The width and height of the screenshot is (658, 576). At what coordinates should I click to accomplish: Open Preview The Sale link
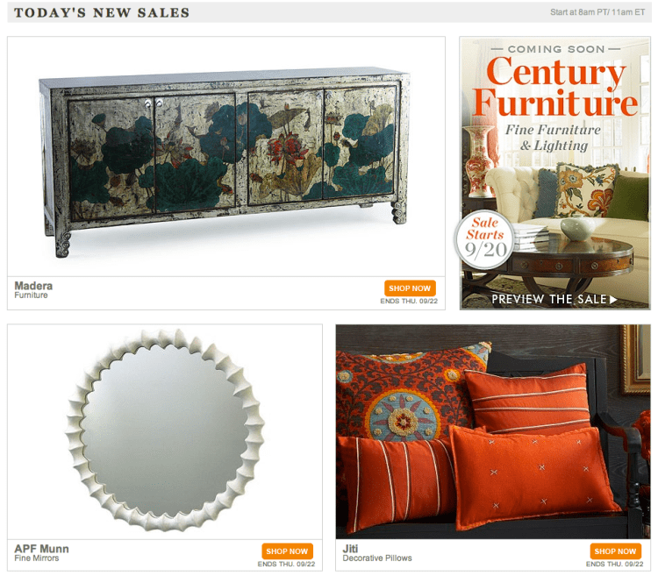click(554, 299)
